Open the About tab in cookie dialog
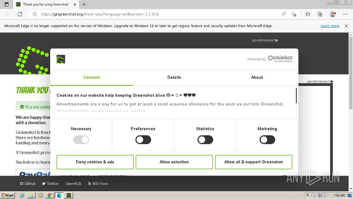The height and width of the screenshot is (199, 353). click(257, 77)
